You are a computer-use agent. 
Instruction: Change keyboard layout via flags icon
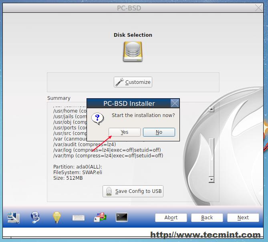pos(100,218)
